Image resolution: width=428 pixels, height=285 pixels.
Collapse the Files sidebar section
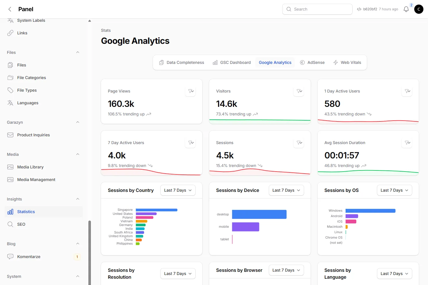[x=78, y=52]
